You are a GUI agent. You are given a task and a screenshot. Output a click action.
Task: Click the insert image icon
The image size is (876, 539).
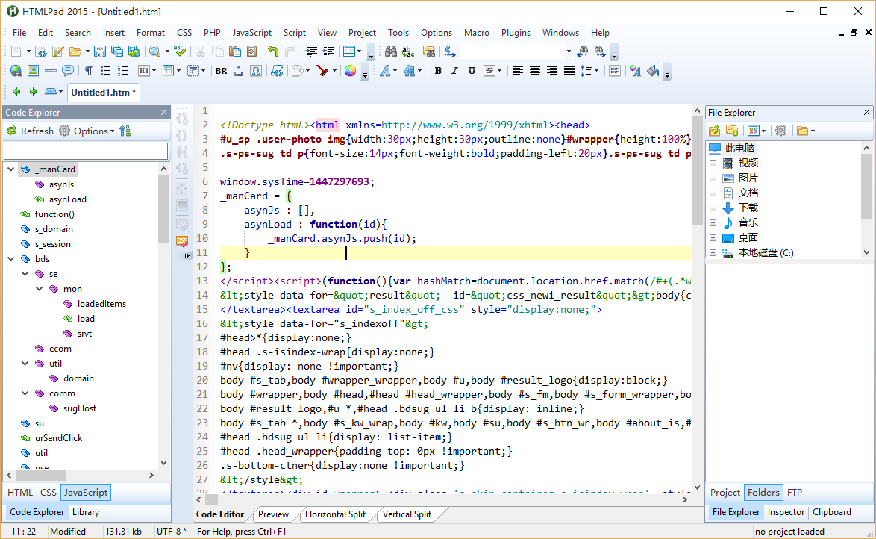[x=33, y=71]
